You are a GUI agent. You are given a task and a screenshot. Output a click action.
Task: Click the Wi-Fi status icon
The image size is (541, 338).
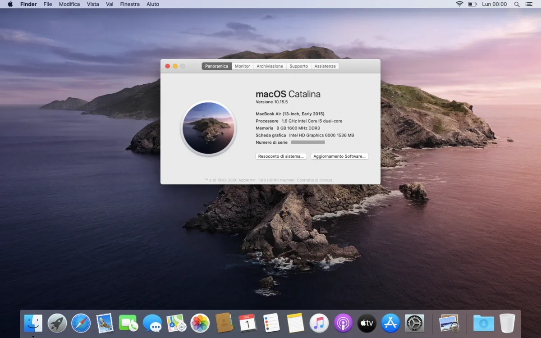[x=459, y=4]
